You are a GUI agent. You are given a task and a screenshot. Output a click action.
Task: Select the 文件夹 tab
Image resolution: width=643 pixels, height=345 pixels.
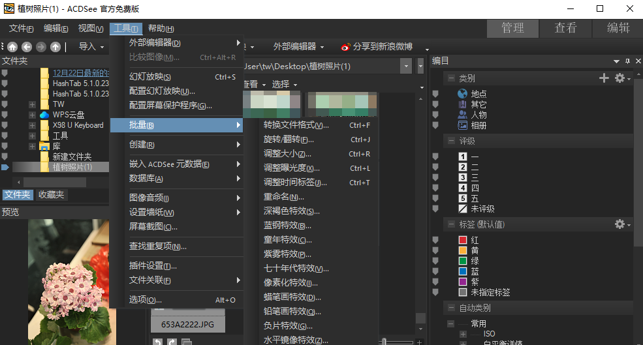point(18,194)
